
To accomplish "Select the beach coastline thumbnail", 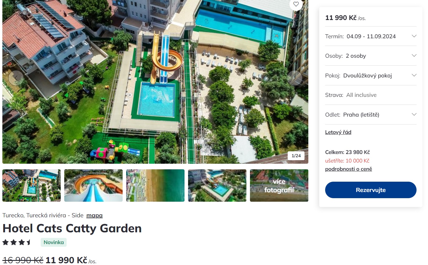I will (155, 185).
